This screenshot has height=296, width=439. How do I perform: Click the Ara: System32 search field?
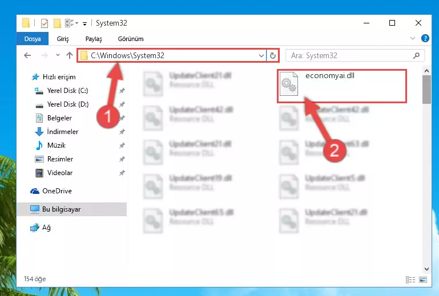(348, 56)
